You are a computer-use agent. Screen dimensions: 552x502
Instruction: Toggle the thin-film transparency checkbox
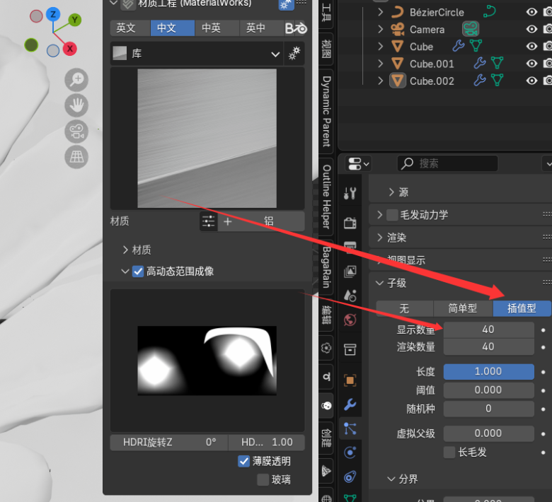click(x=243, y=461)
